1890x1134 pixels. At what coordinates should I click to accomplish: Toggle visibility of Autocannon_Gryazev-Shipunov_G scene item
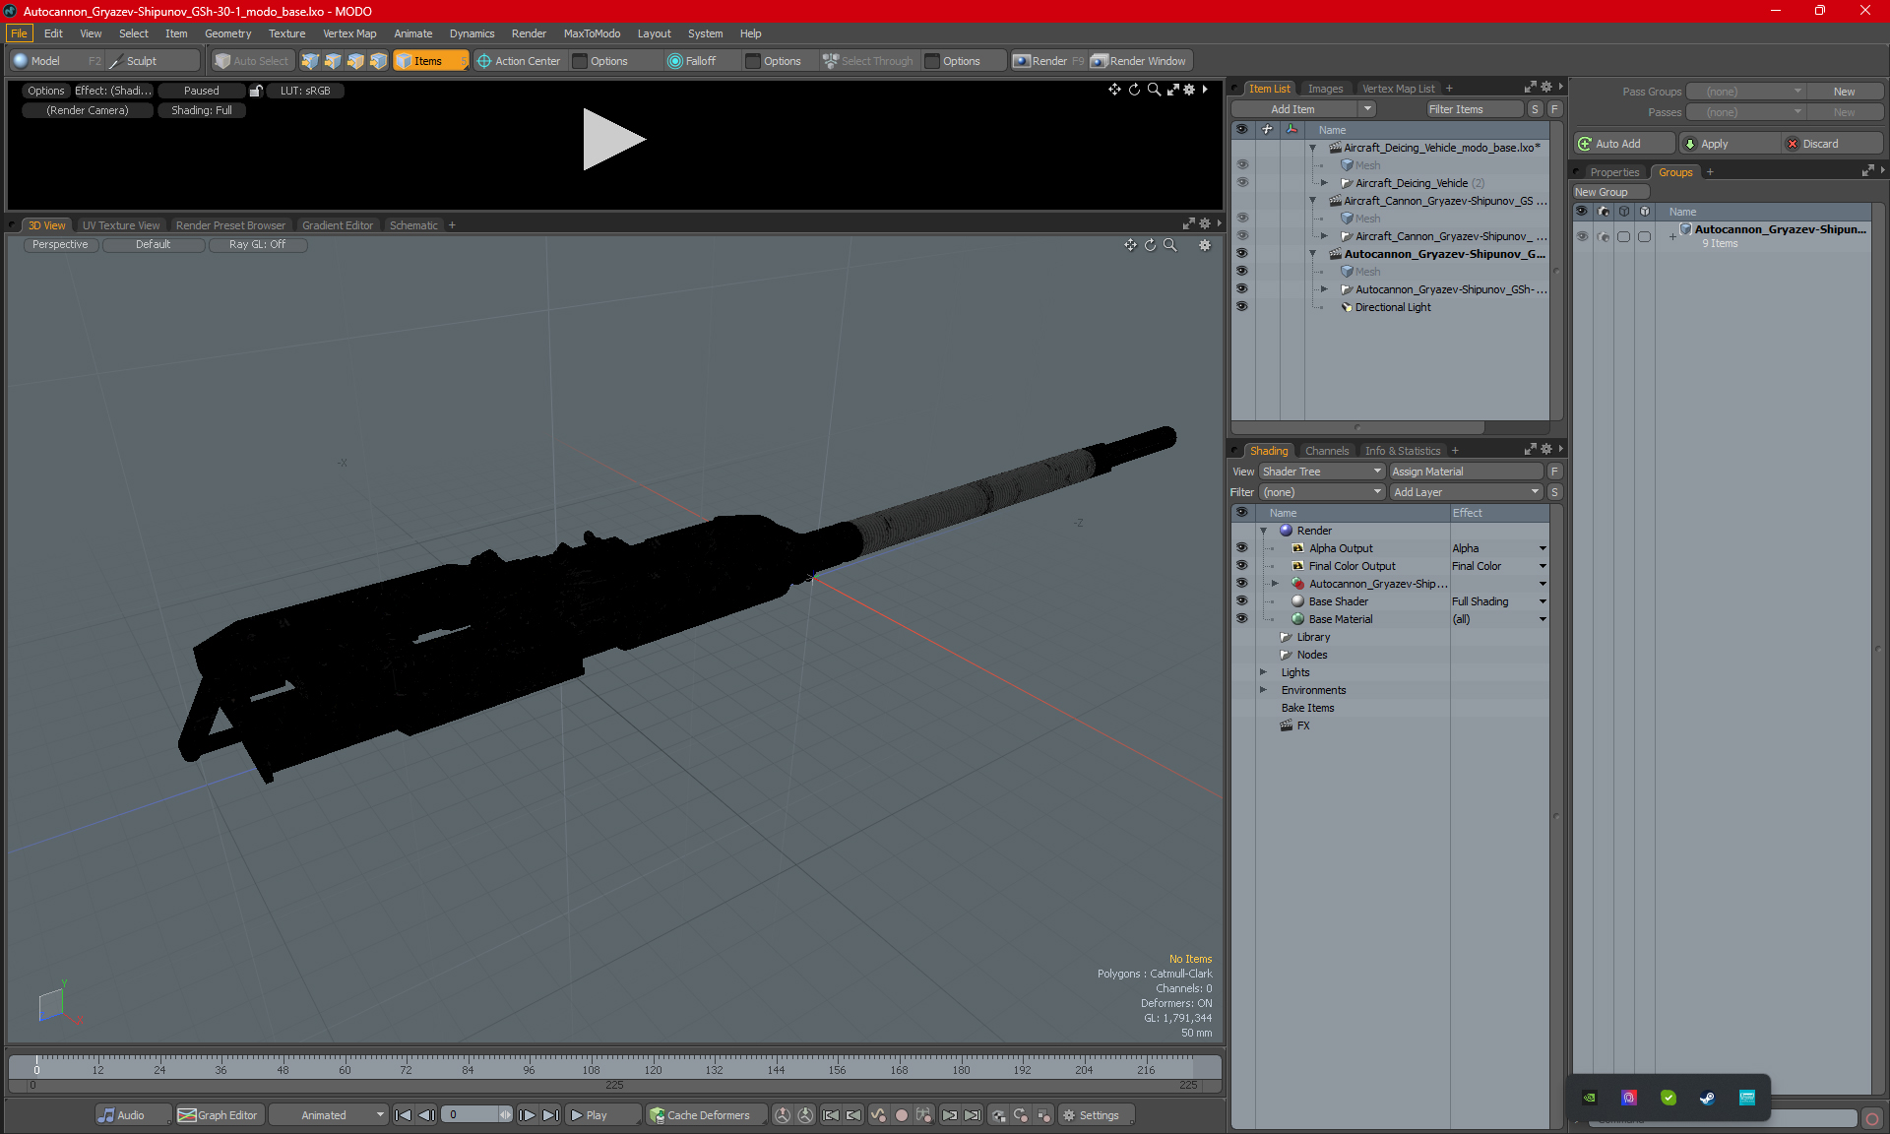(x=1241, y=254)
